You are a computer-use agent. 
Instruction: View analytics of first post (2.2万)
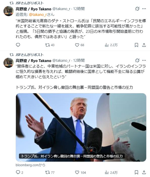tap(111, 45)
